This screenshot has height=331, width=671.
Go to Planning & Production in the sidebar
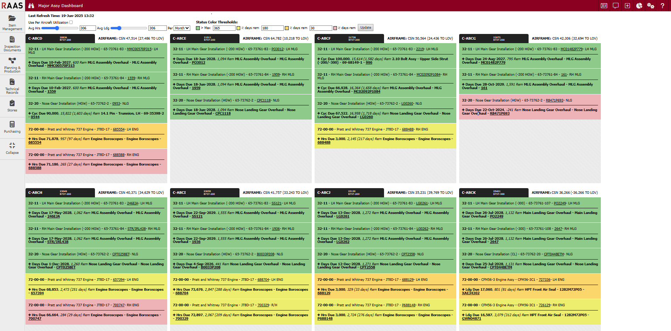[12, 65]
